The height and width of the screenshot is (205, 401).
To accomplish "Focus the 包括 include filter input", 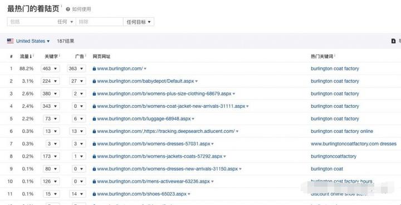I will coord(32,22).
